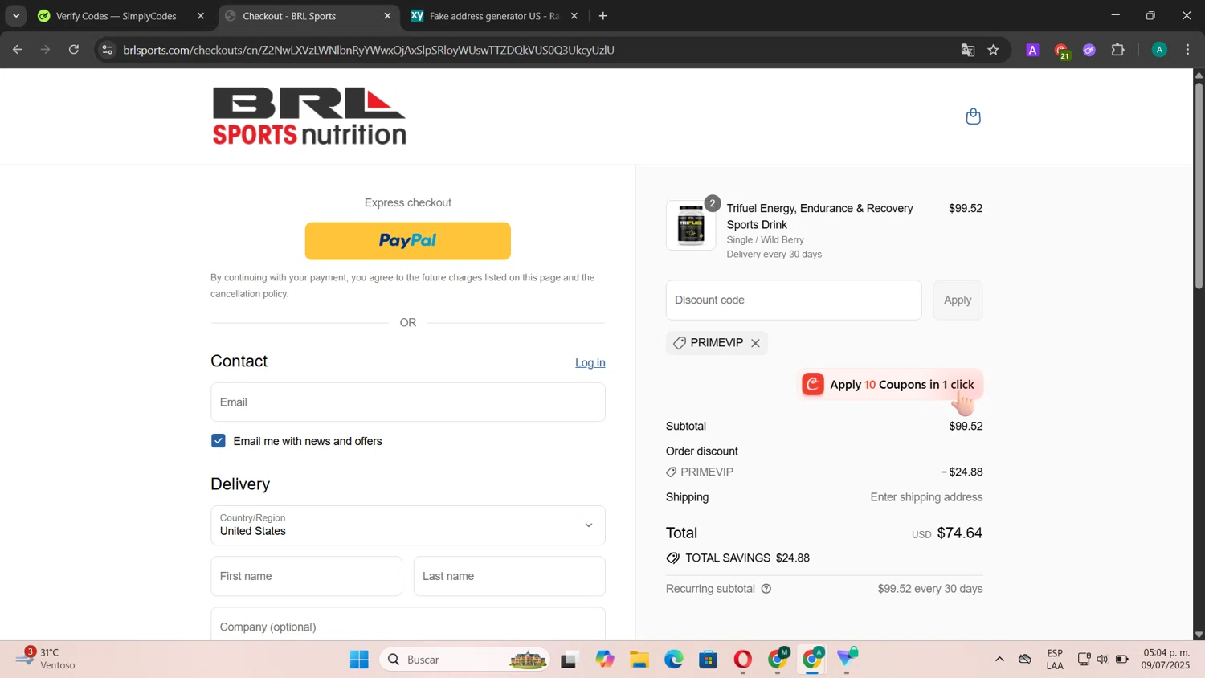This screenshot has width=1205, height=678.
Task: Open a new browser tab
Action: (x=603, y=16)
